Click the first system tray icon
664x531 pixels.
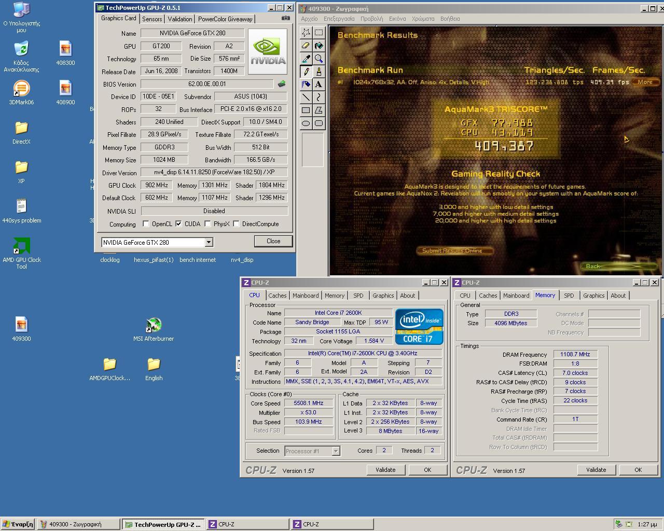click(619, 524)
